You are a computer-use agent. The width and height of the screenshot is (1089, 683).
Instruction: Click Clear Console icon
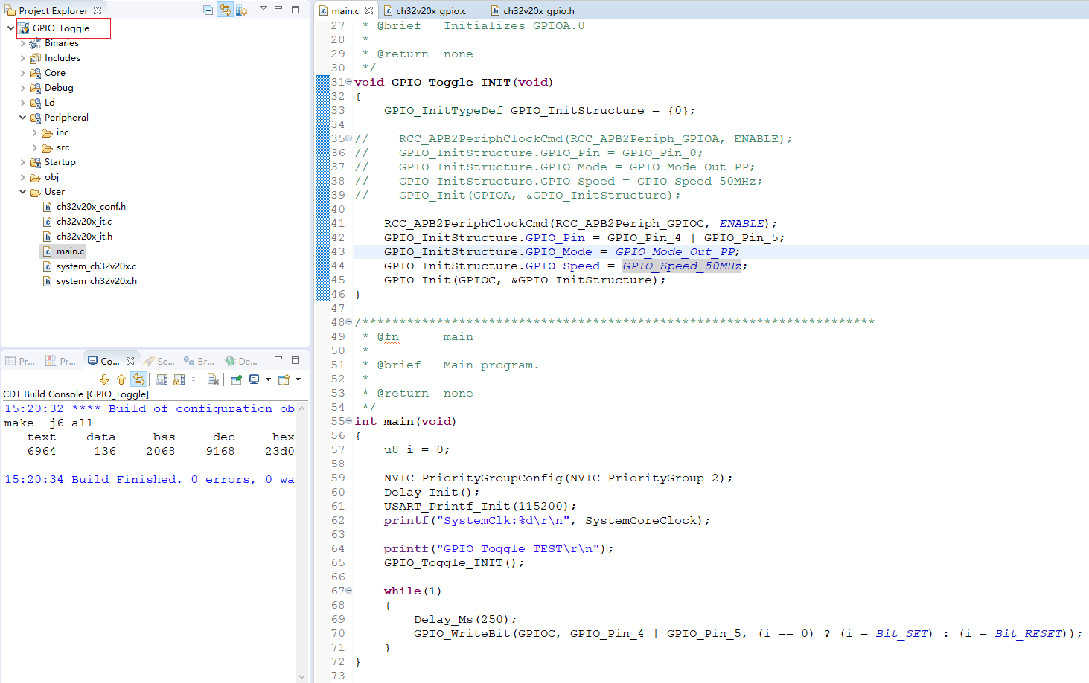tap(214, 379)
